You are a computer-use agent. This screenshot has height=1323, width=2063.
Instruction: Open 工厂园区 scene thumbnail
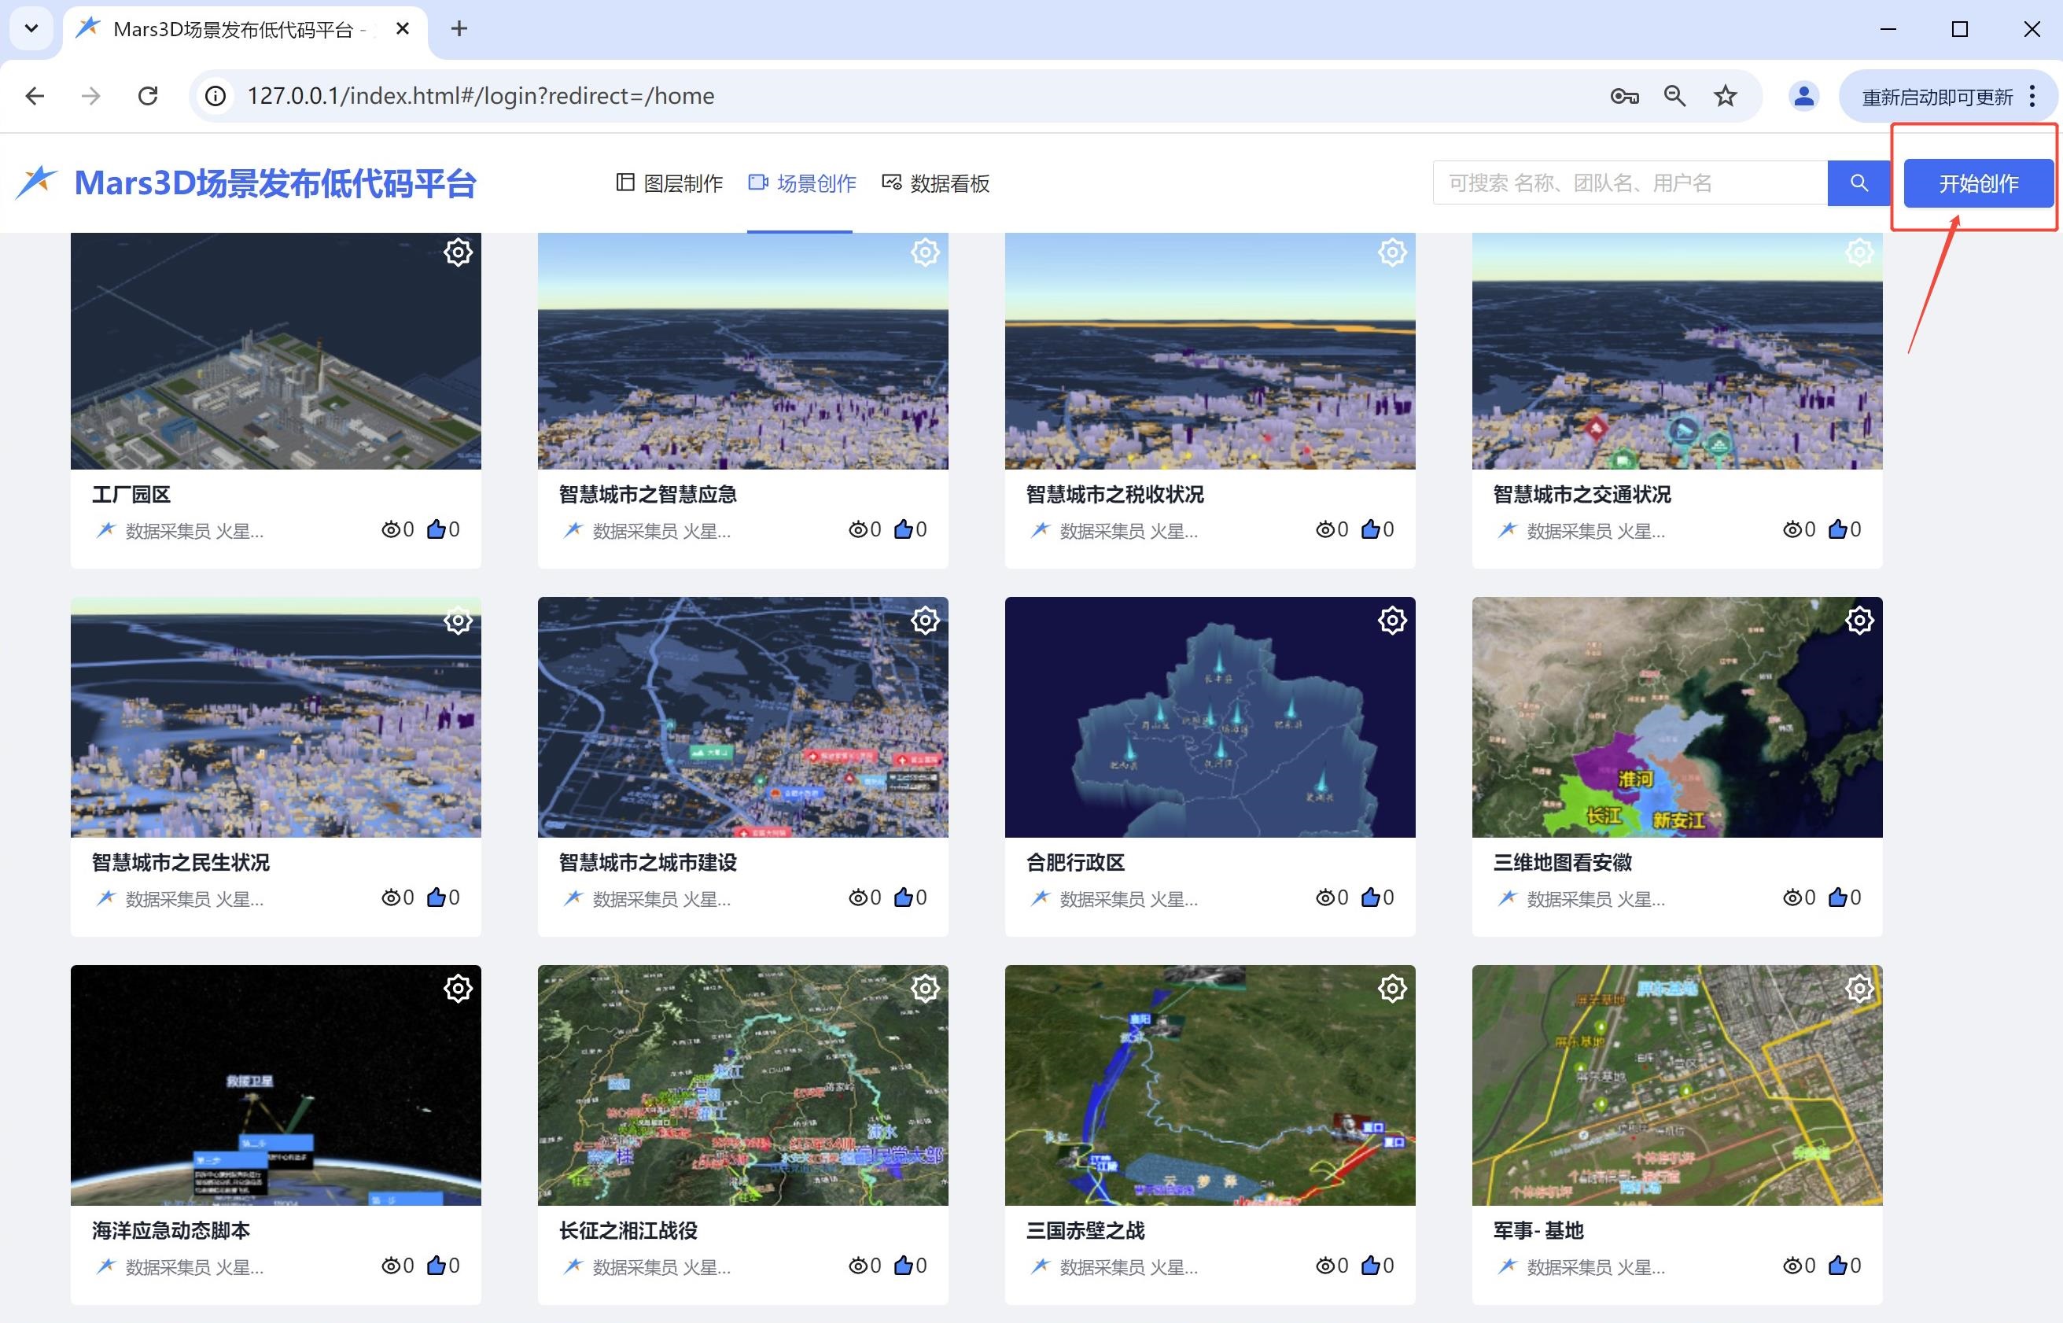click(x=276, y=351)
